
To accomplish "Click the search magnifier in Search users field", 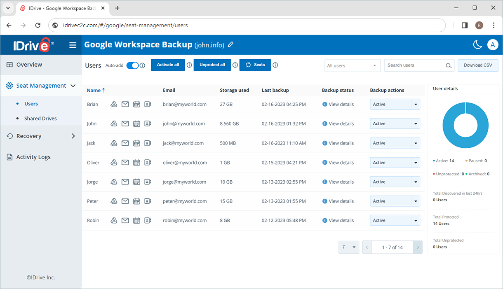I will point(449,65).
